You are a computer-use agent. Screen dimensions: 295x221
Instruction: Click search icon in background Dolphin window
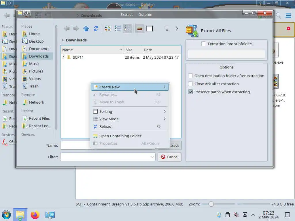279,16
